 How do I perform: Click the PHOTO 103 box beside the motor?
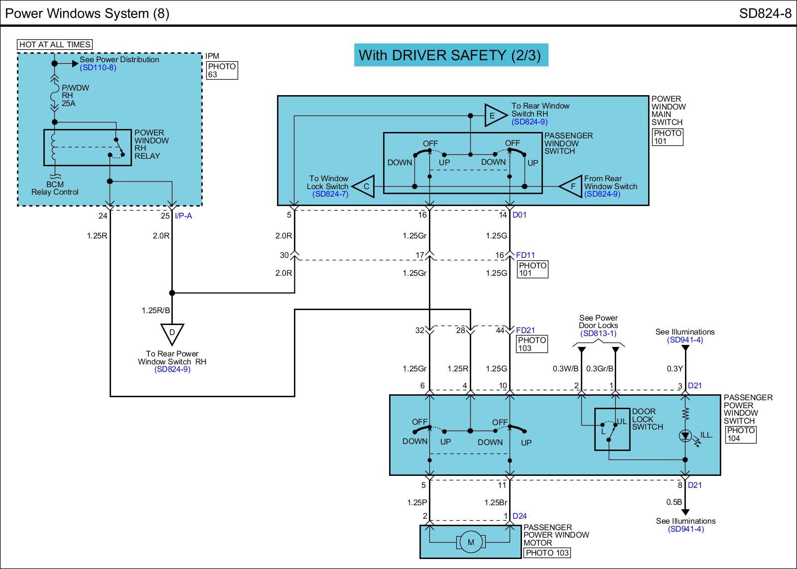coord(547,553)
